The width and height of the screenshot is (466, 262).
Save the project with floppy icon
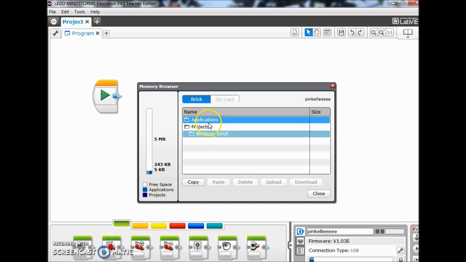pos(341,32)
